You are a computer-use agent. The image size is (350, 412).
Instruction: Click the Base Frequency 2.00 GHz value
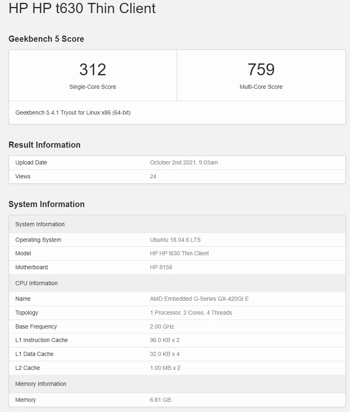point(162,326)
